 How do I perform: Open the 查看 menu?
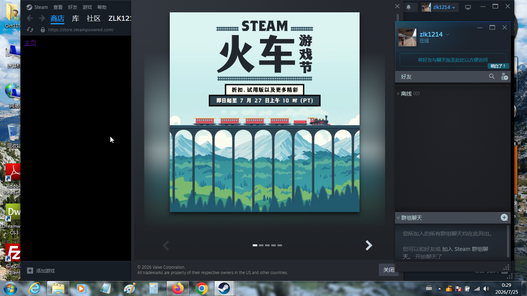[58, 7]
